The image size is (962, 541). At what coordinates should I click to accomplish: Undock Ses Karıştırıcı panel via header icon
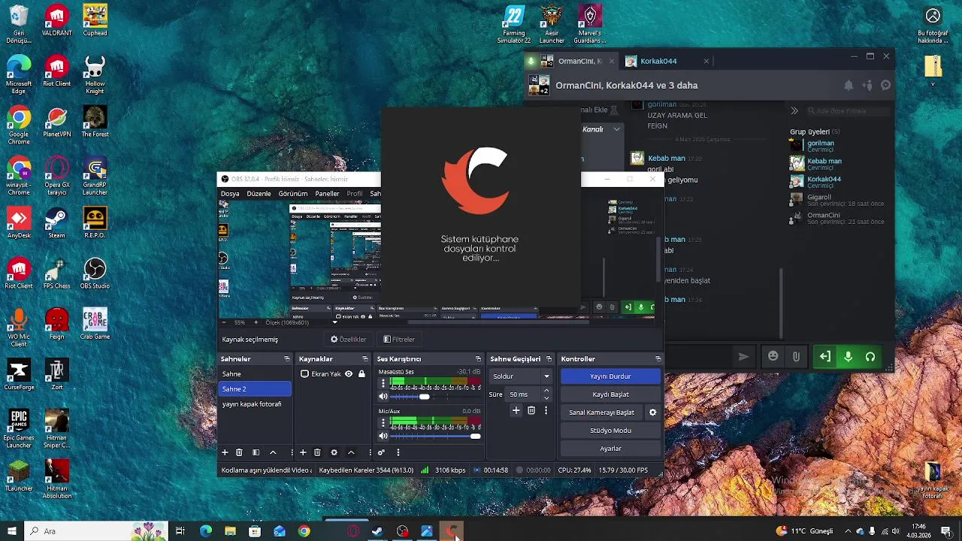(478, 359)
